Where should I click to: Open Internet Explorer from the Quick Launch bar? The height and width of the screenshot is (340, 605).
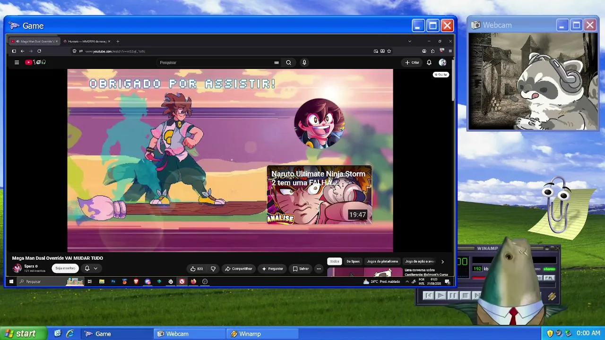click(70, 333)
